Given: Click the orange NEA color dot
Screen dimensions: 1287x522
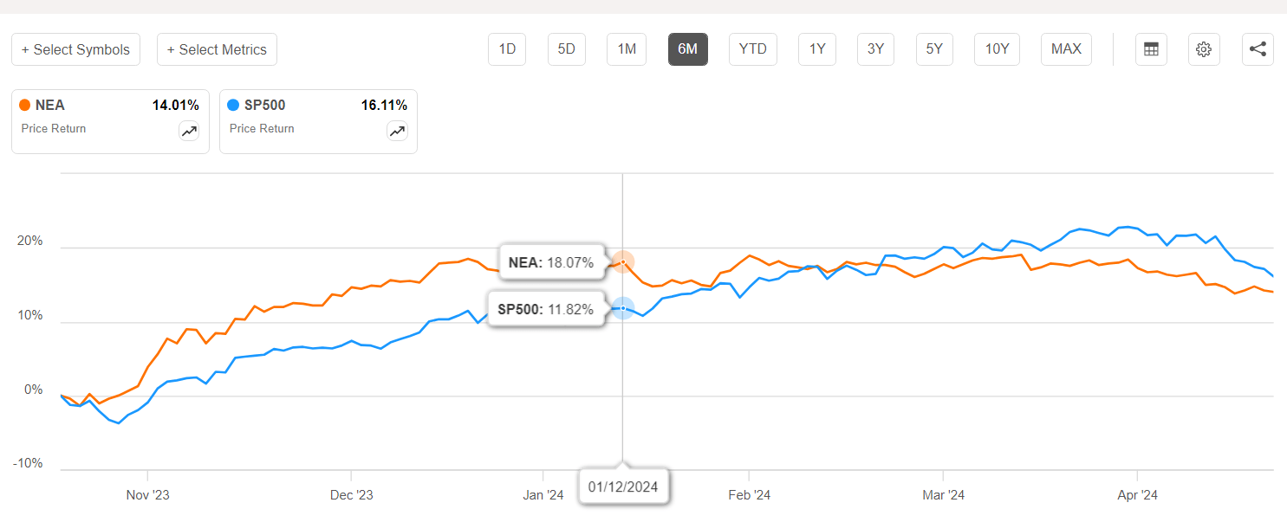Looking at the screenshot, I should pos(25,104).
